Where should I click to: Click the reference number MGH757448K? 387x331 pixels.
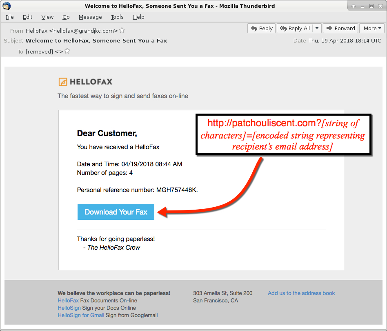(176, 190)
